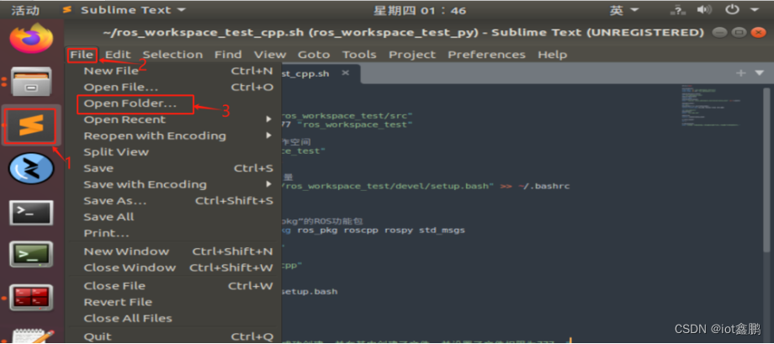774x344 pixels.
Task: Open the Selection menu
Action: pos(172,55)
